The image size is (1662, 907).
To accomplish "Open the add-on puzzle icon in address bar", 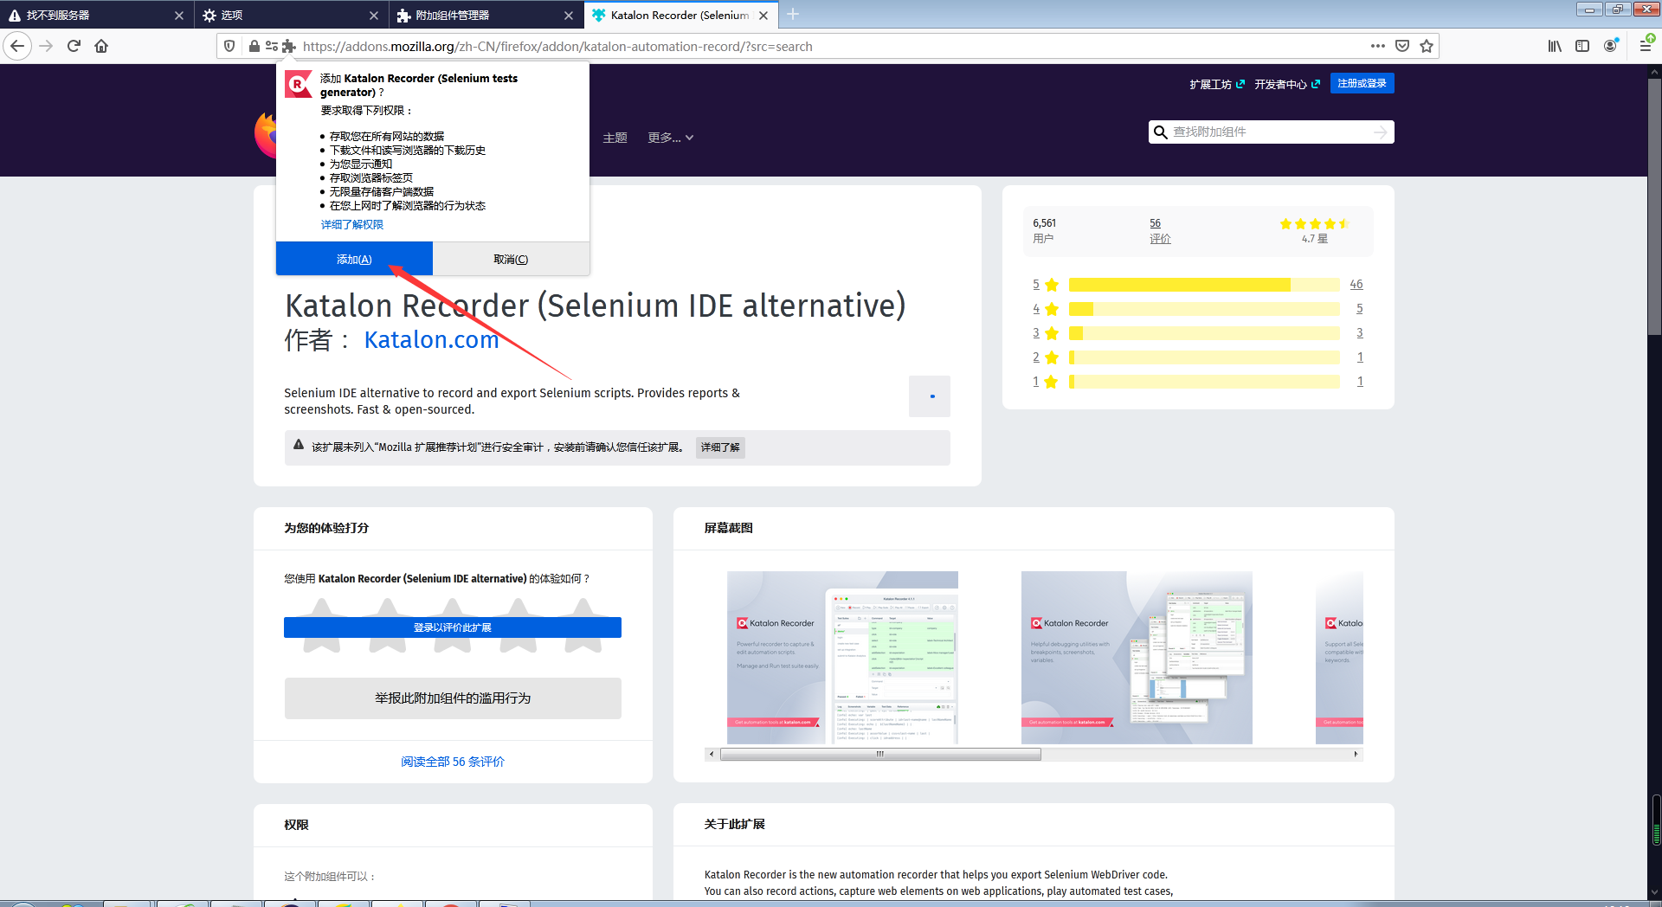I will [x=289, y=46].
